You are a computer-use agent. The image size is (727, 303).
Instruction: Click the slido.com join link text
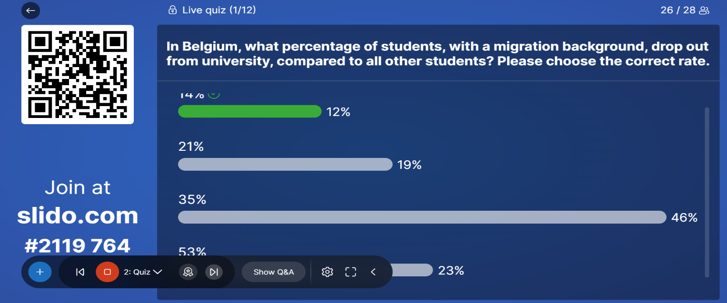[78, 216]
